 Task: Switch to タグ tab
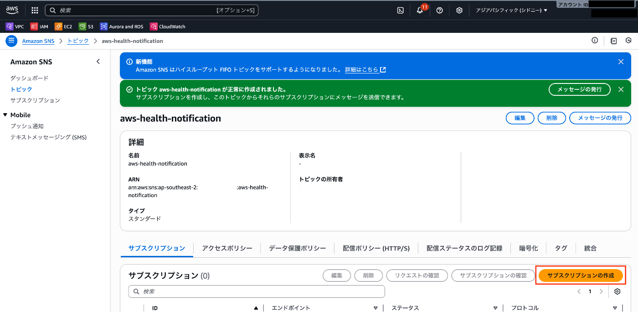pos(561,248)
